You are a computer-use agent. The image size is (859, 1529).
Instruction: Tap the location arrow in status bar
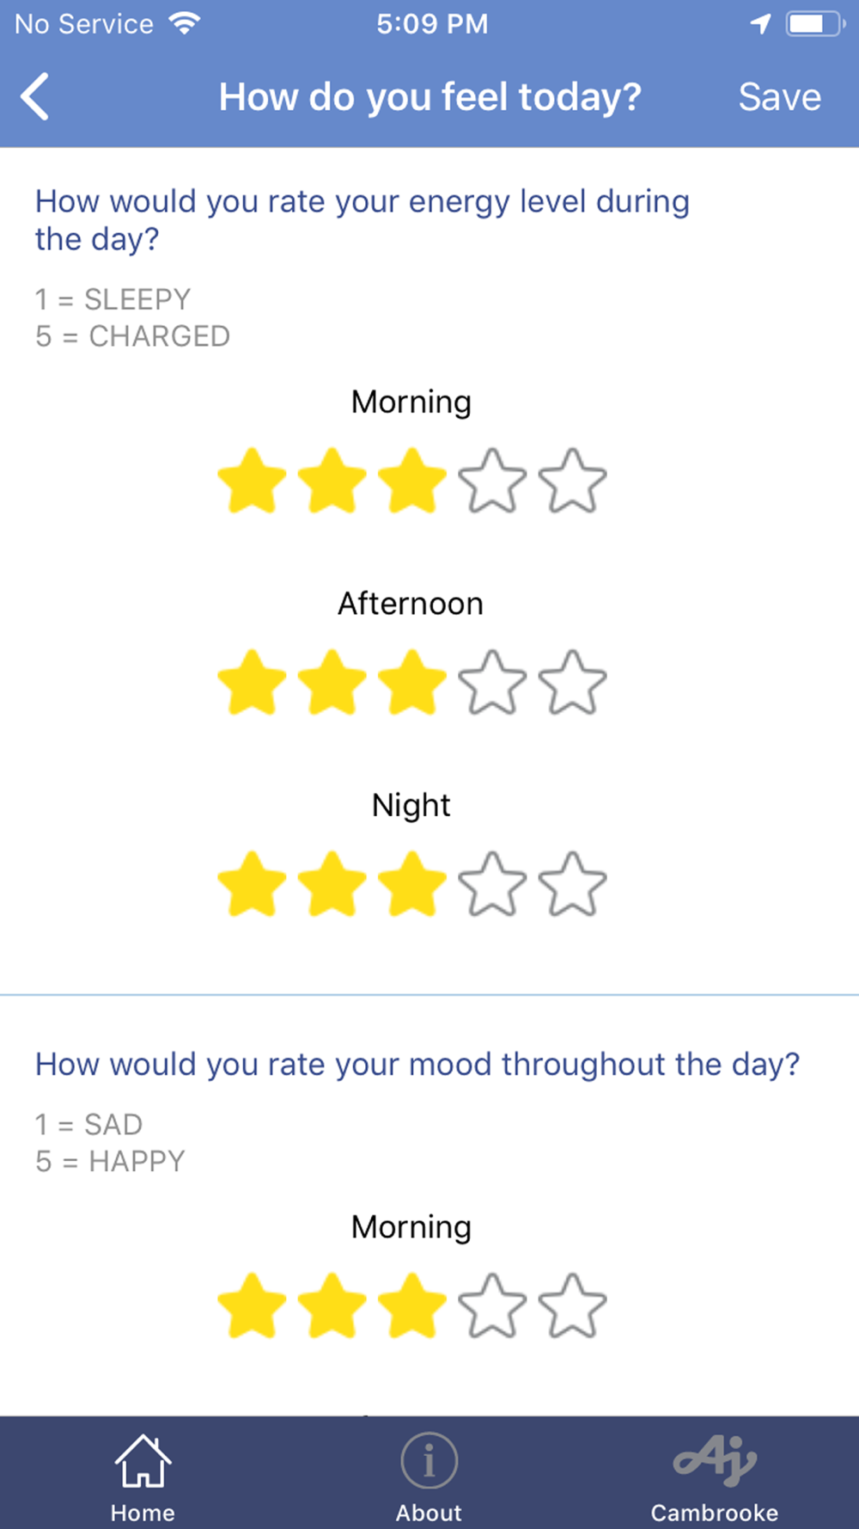(x=760, y=24)
